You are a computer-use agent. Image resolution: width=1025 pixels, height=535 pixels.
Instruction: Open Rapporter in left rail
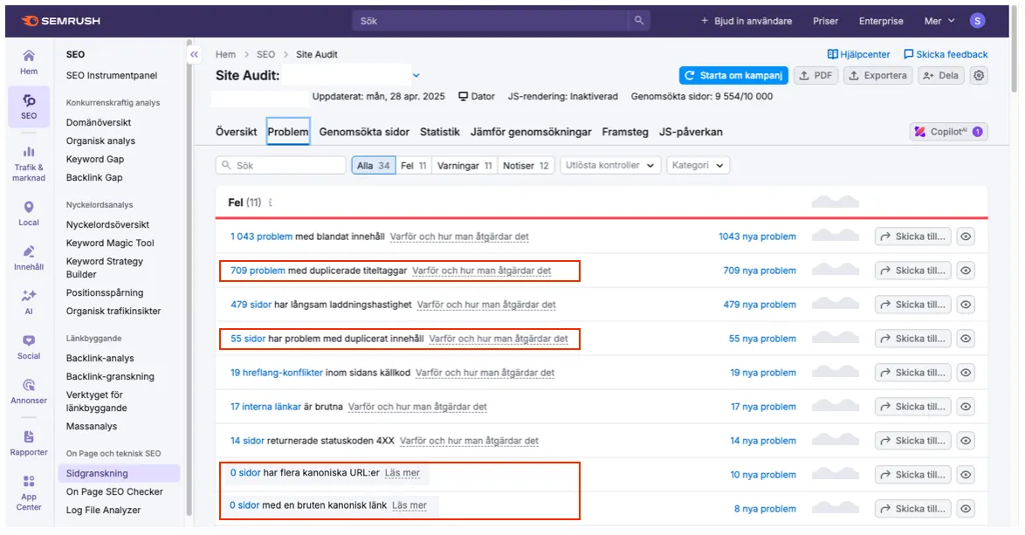(x=29, y=442)
